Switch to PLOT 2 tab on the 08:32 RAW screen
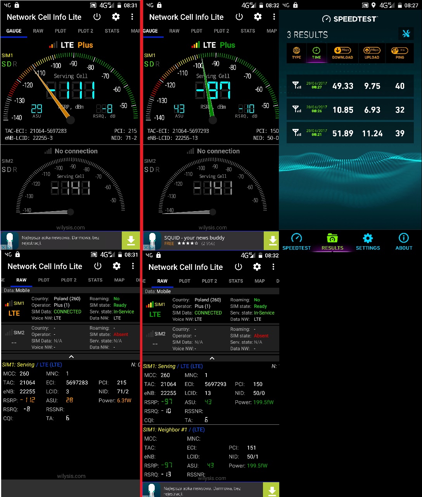The height and width of the screenshot is (497, 422). [209, 281]
